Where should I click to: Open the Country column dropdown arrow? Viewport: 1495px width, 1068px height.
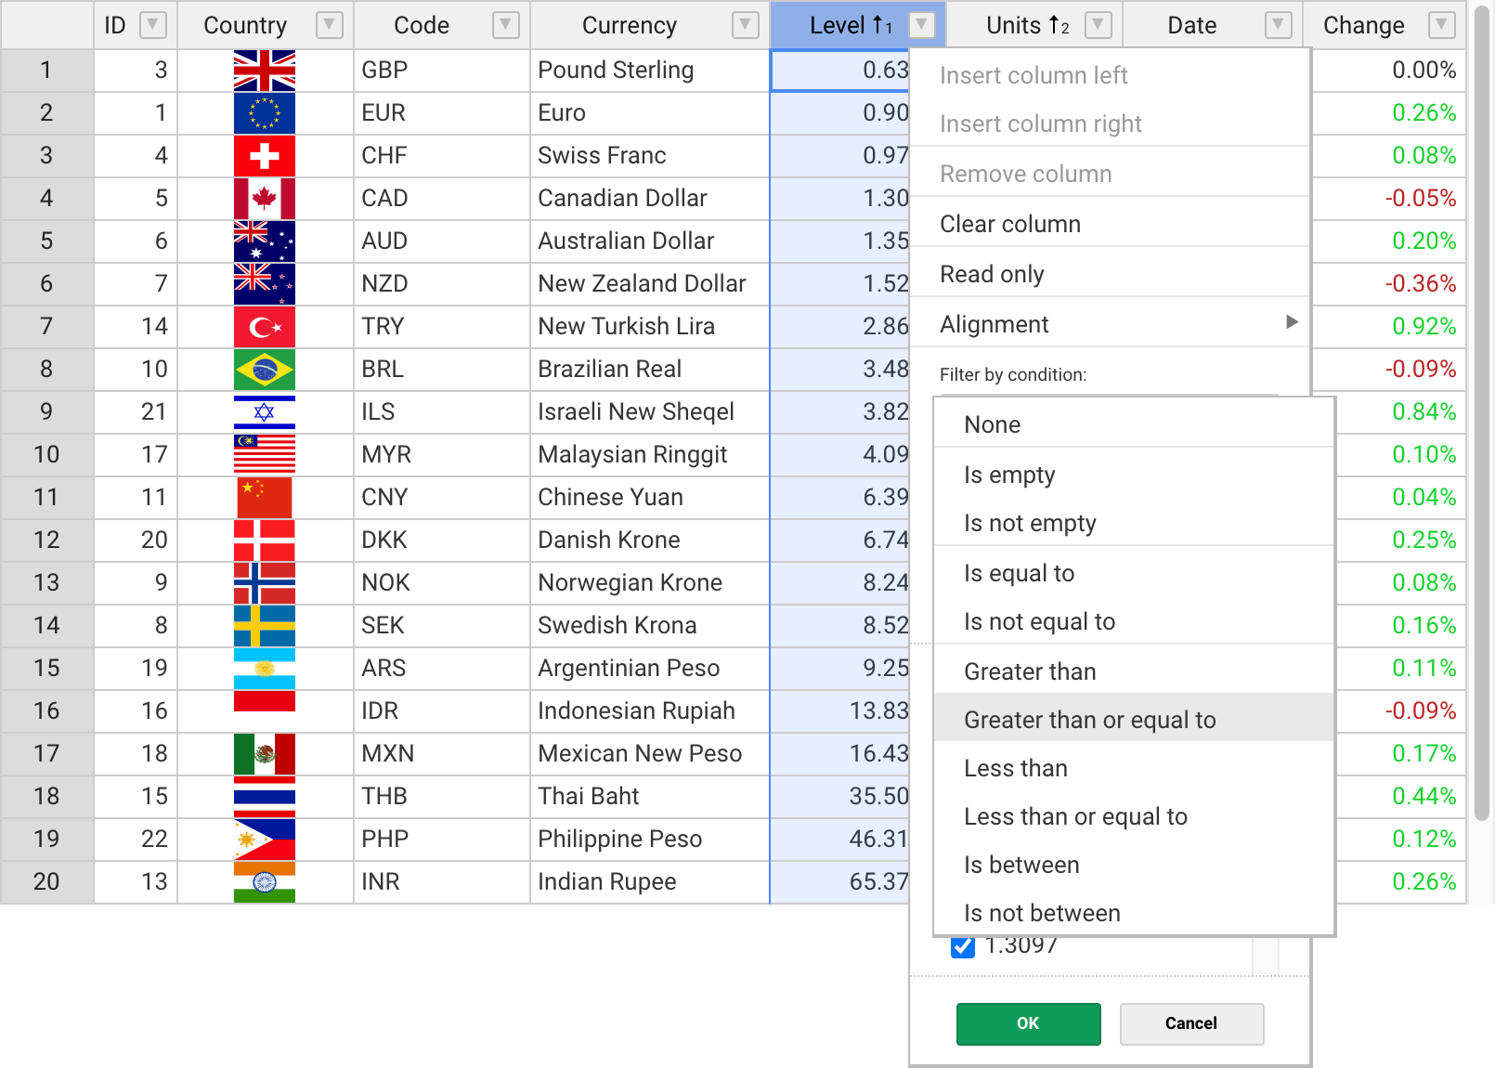(x=329, y=25)
